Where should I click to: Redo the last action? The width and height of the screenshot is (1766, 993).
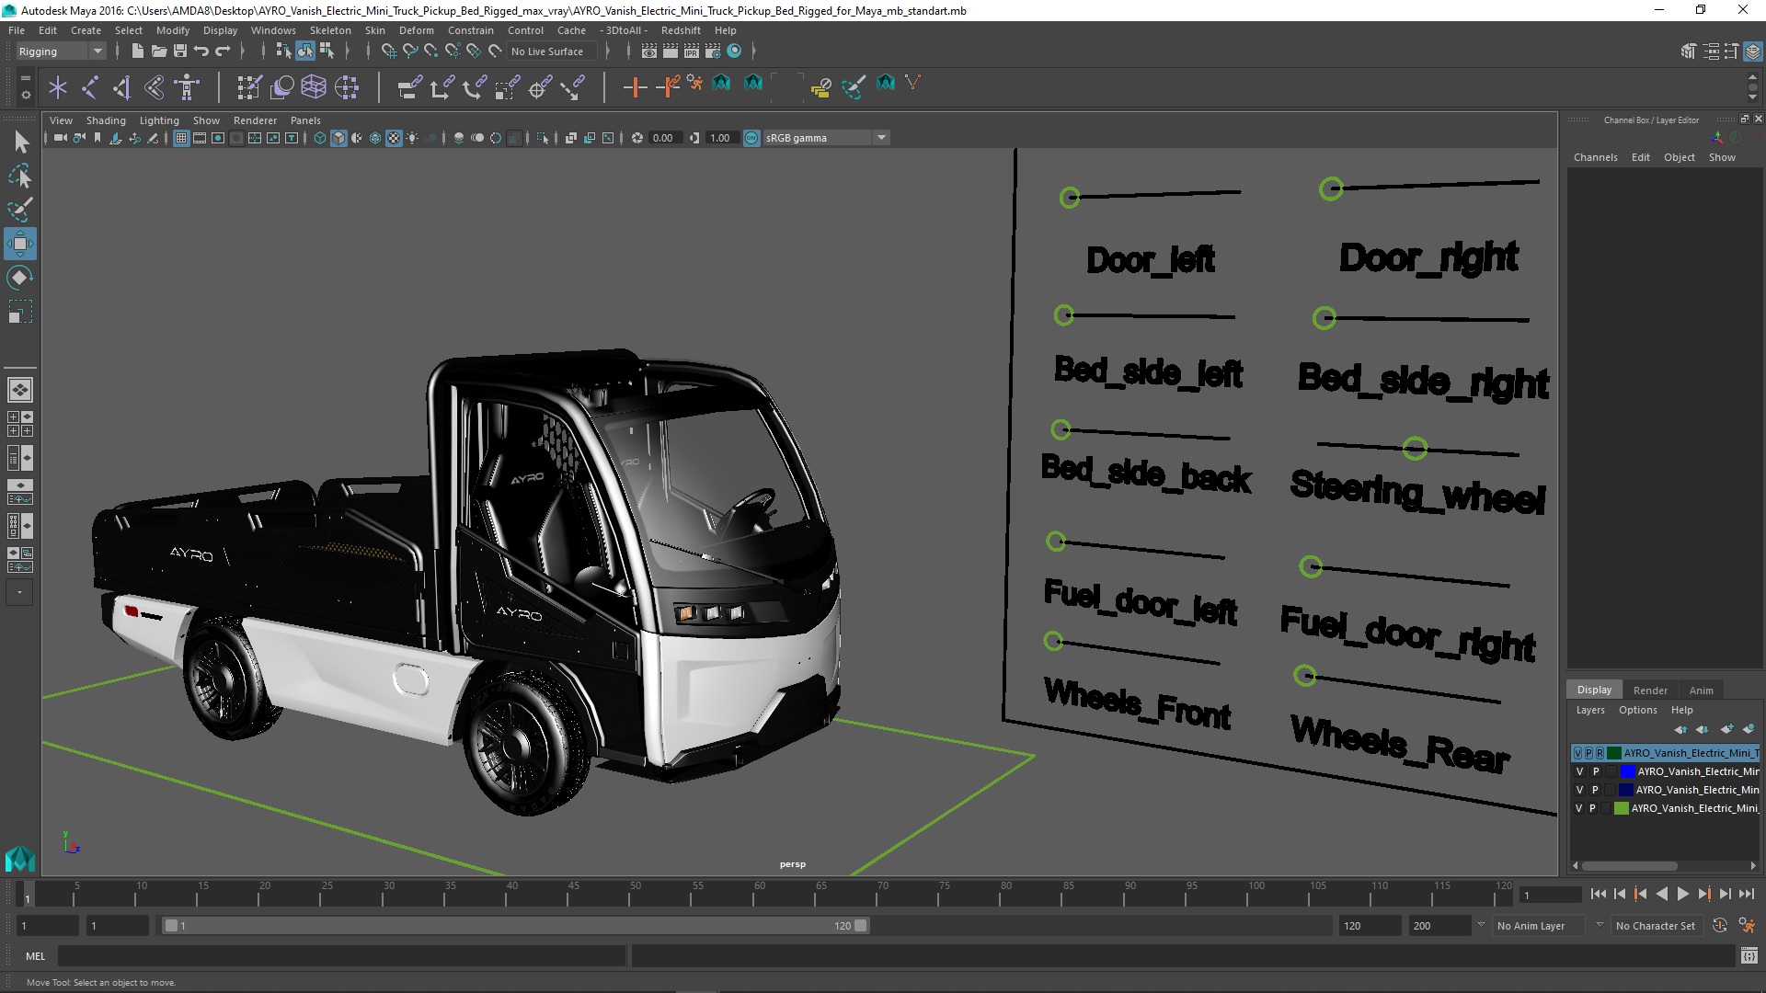(x=223, y=51)
